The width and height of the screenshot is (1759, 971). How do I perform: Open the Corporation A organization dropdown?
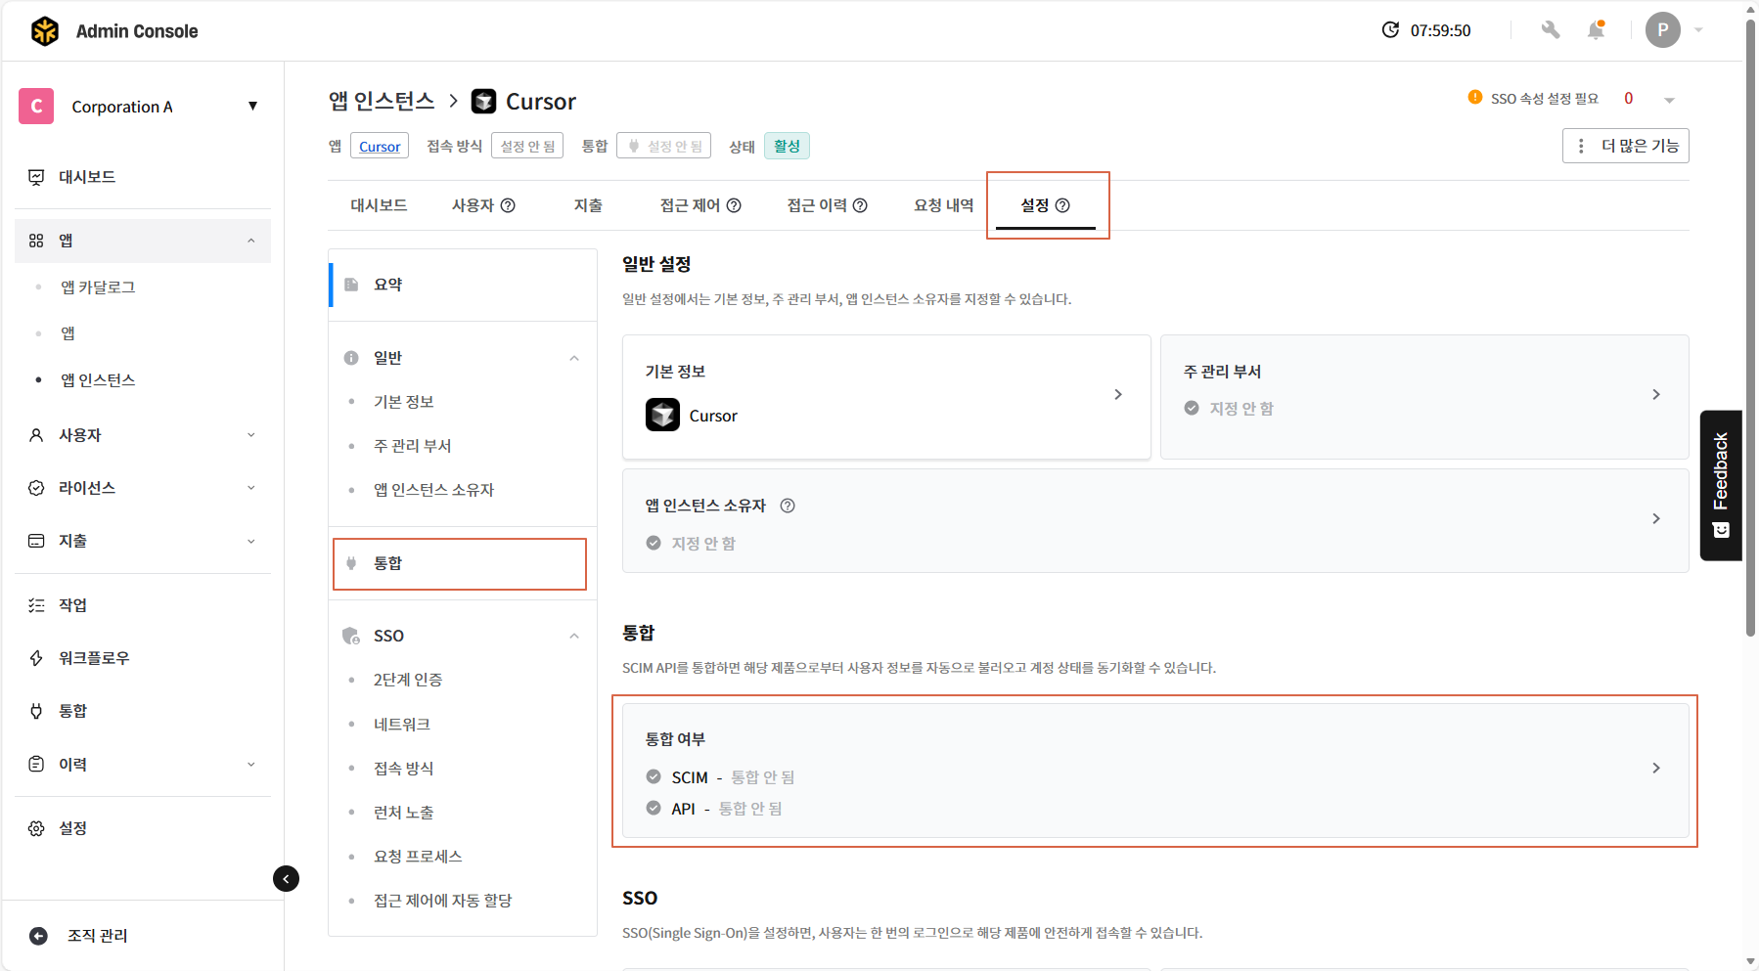252,106
